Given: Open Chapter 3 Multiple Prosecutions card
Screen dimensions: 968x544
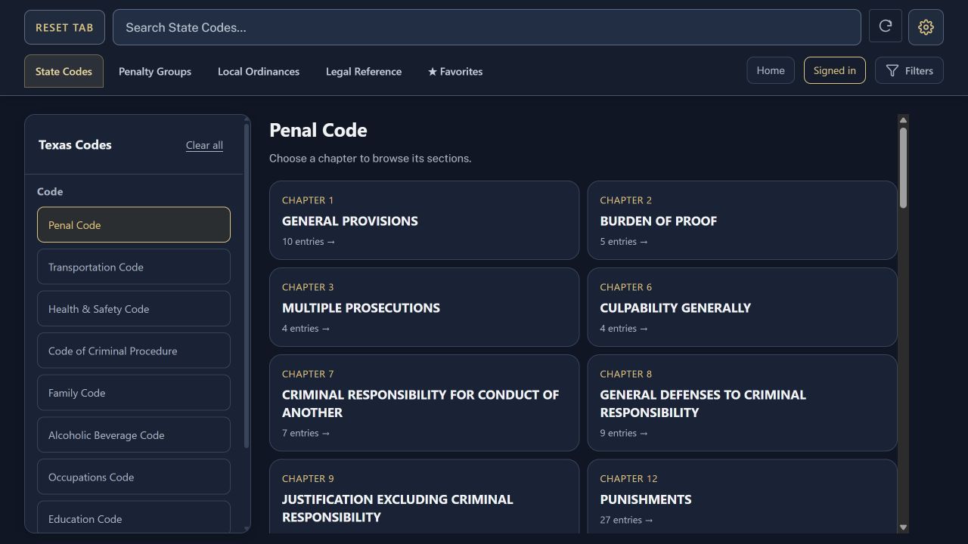Looking at the screenshot, I should point(424,307).
